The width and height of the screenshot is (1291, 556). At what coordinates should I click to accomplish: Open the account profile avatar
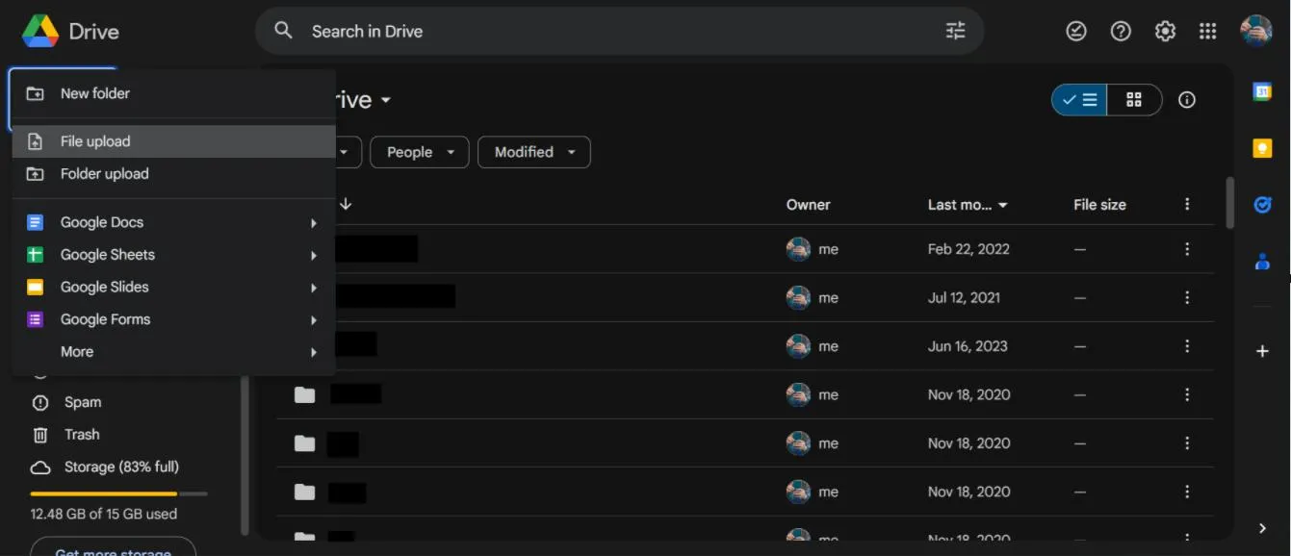click(1256, 31)
